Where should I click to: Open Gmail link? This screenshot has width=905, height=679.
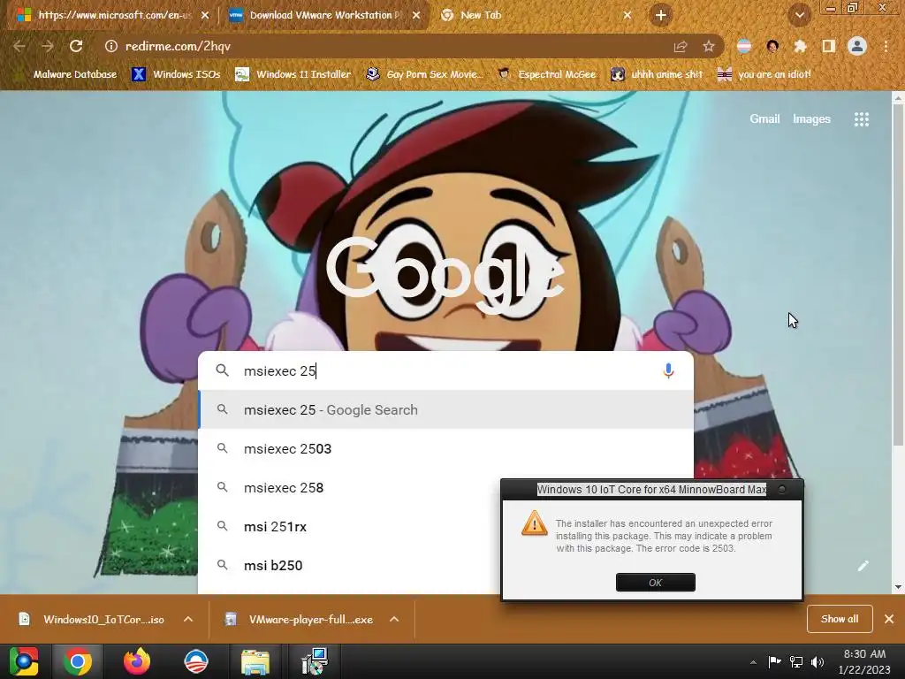click(764, 119)
